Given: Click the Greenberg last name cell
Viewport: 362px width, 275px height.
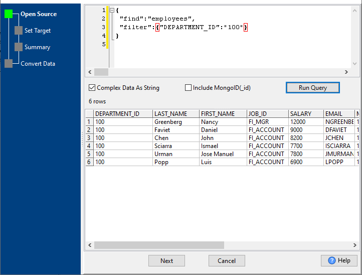Looking at the screenshot, I should click(175, 122).
